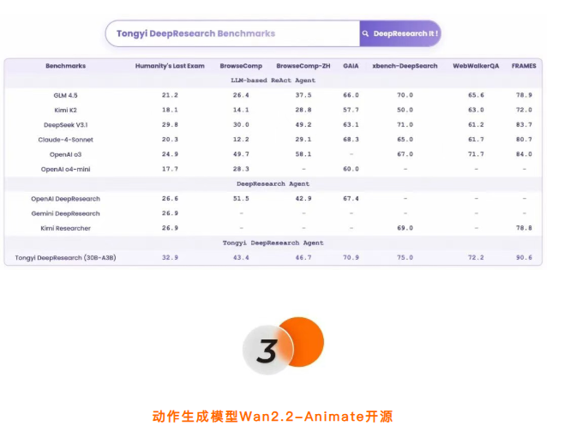Screen dimensions: 564x438
Task: Select the BrowseComp-ZH column header
Action: click(x=303, y=66)
